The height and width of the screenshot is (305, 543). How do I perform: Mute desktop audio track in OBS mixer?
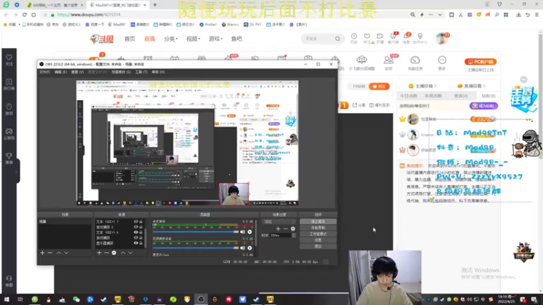point(243,232)
